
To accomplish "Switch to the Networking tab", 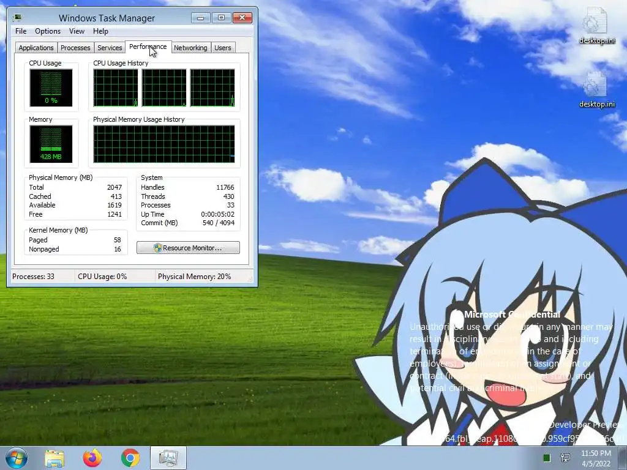I will coord(190,48).
